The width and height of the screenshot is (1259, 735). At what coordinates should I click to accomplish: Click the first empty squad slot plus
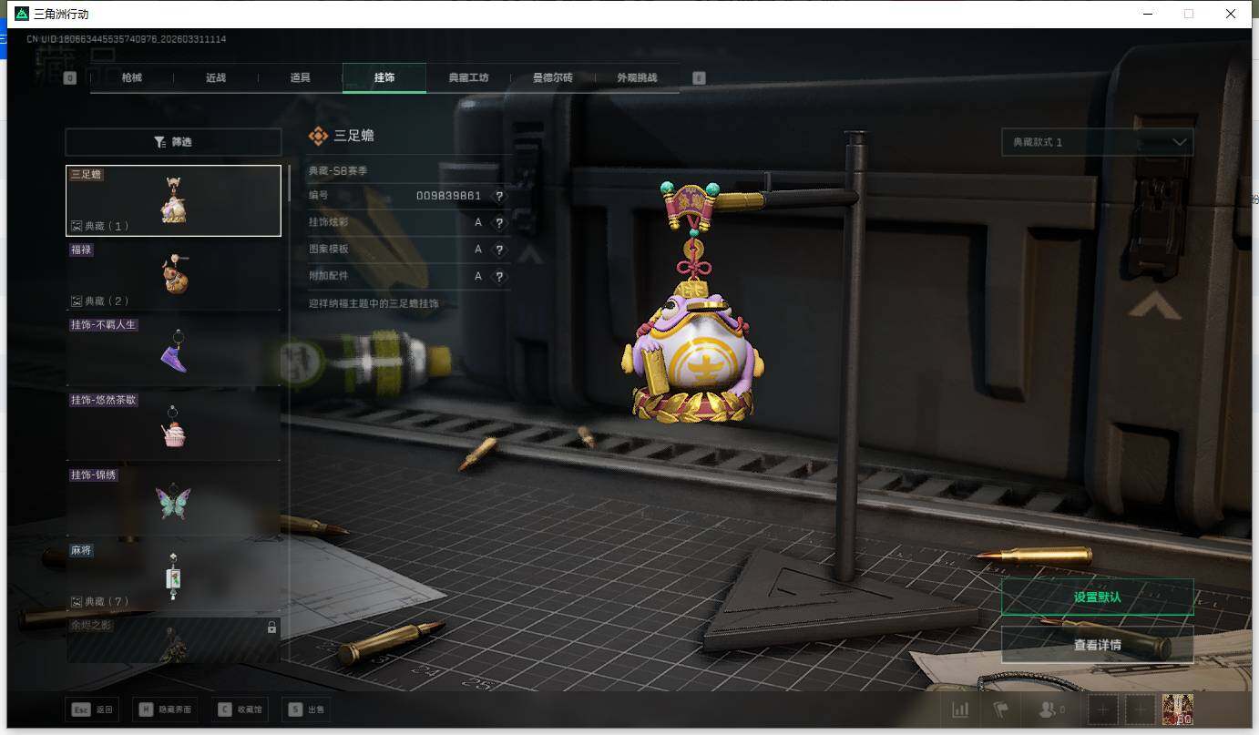pos(1103,709)
